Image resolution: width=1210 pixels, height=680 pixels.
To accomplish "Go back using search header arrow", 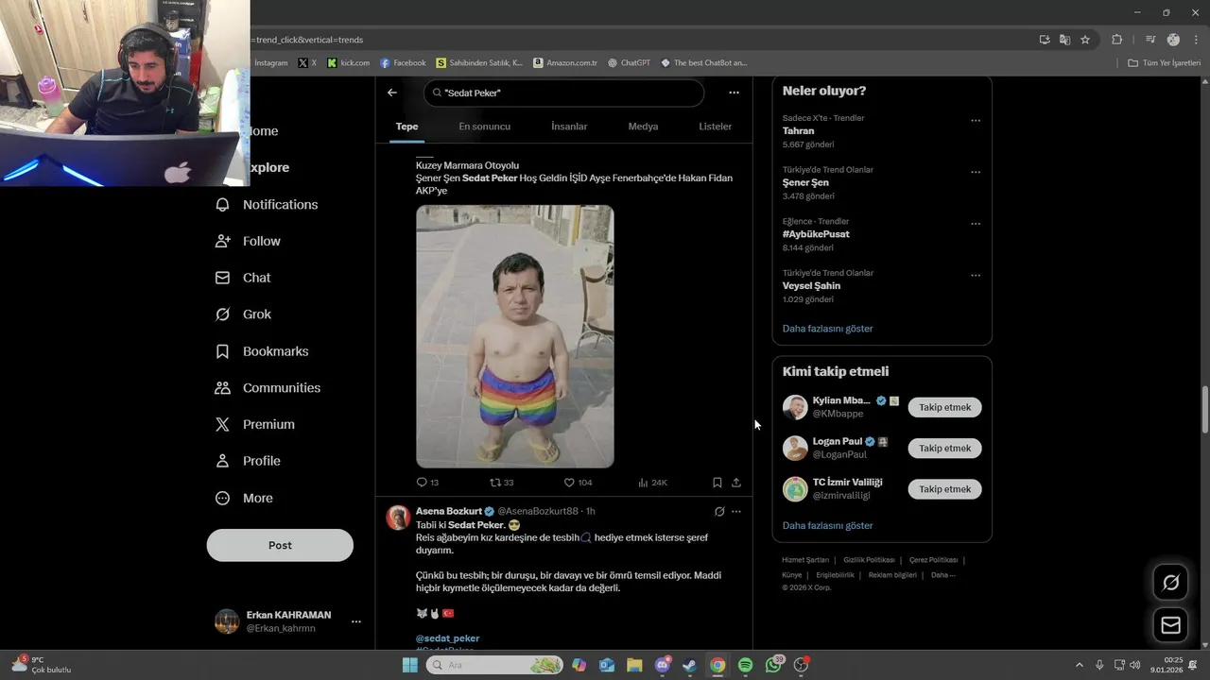I will (392, 93).
